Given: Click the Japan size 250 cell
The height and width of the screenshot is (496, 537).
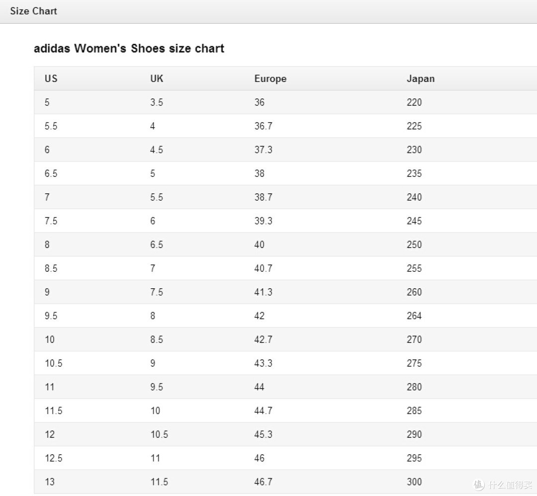Looking at the screenshot, I should tap(414, 245).
